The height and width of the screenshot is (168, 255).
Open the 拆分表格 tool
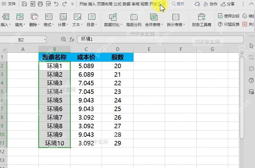176,20
